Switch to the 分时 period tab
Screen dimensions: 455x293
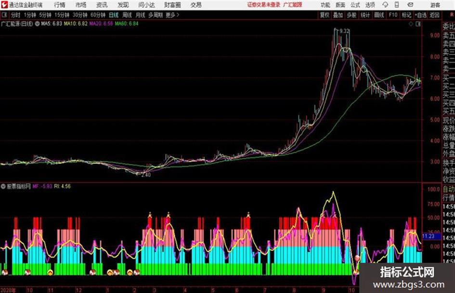tap(16, 15)
